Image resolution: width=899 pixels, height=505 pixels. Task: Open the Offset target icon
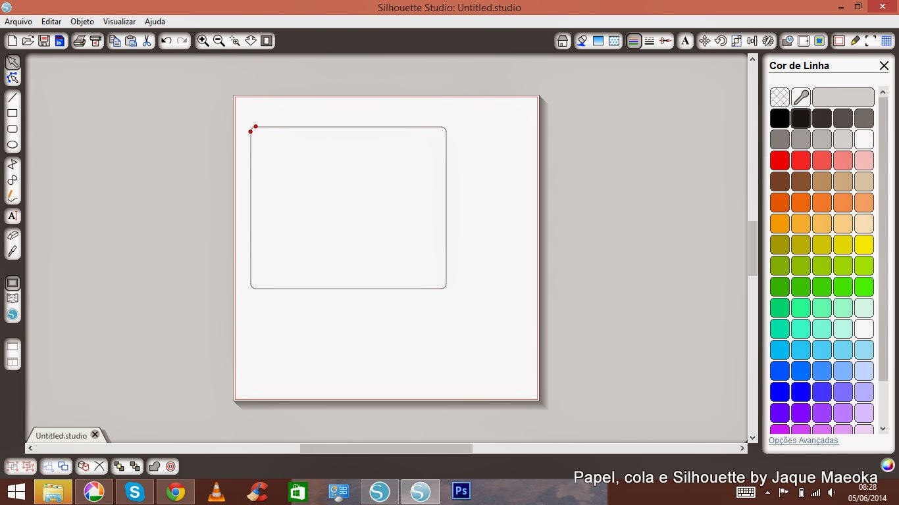coord(170,466)
